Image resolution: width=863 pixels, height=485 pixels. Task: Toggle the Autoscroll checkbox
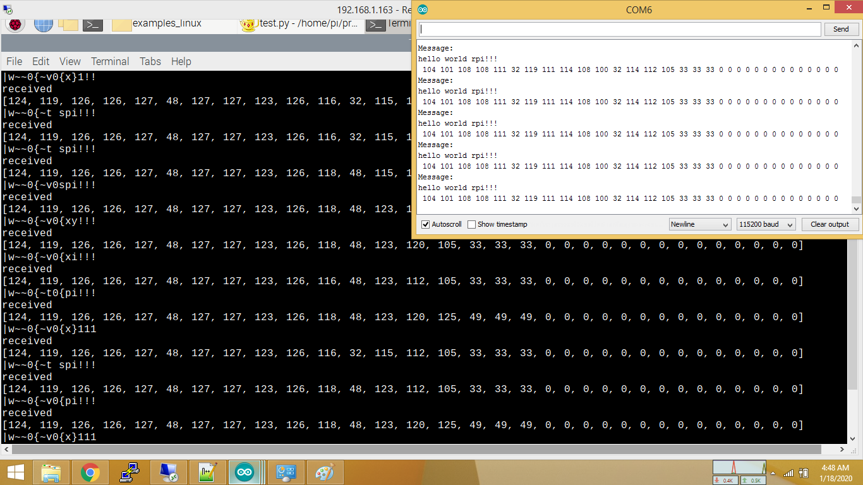click(x=425, y=224)
